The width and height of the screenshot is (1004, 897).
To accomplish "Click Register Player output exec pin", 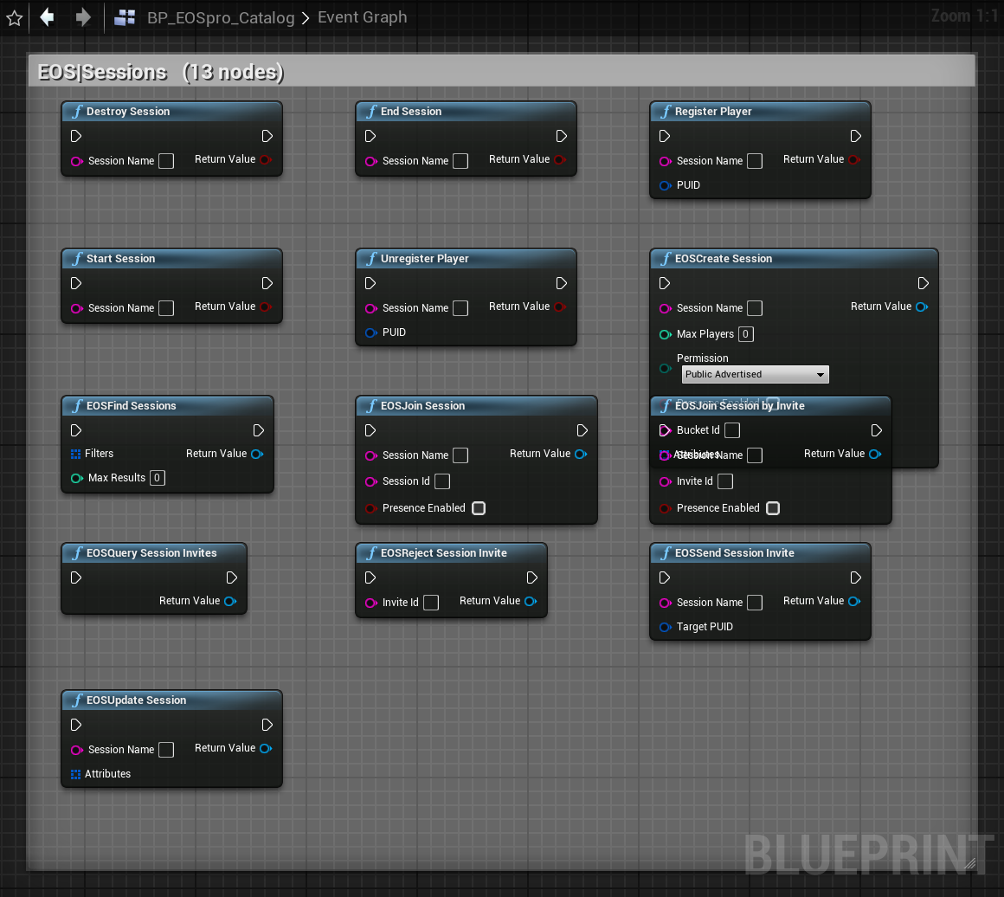I will pos(855,136).
